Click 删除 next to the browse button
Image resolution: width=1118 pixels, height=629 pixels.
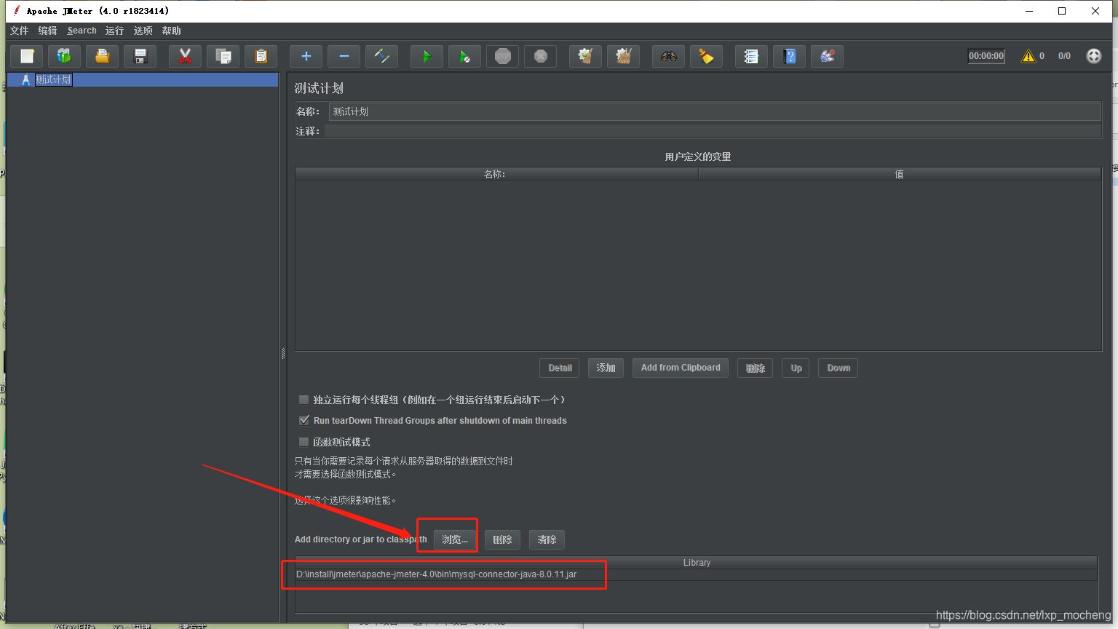(x=502, y=539)
